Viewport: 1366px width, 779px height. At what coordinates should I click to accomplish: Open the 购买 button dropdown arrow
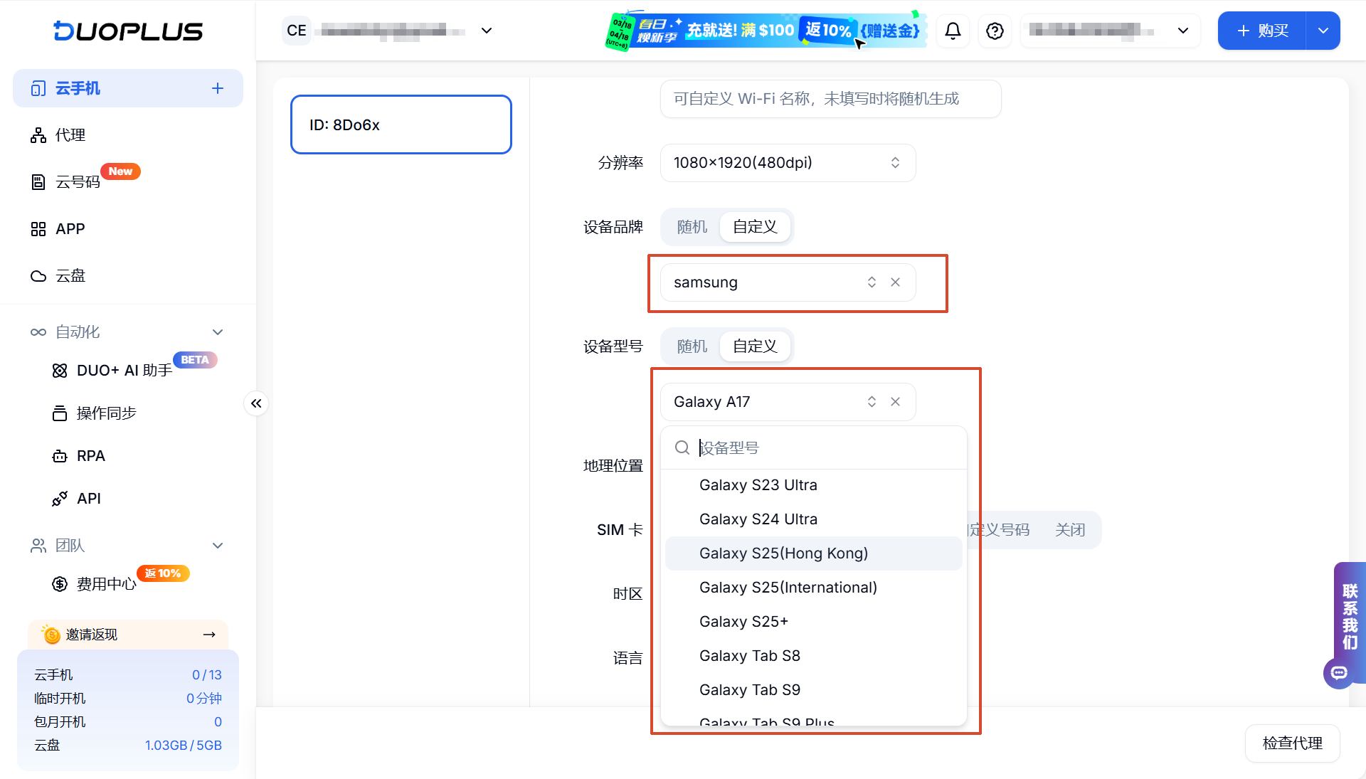1323,31
